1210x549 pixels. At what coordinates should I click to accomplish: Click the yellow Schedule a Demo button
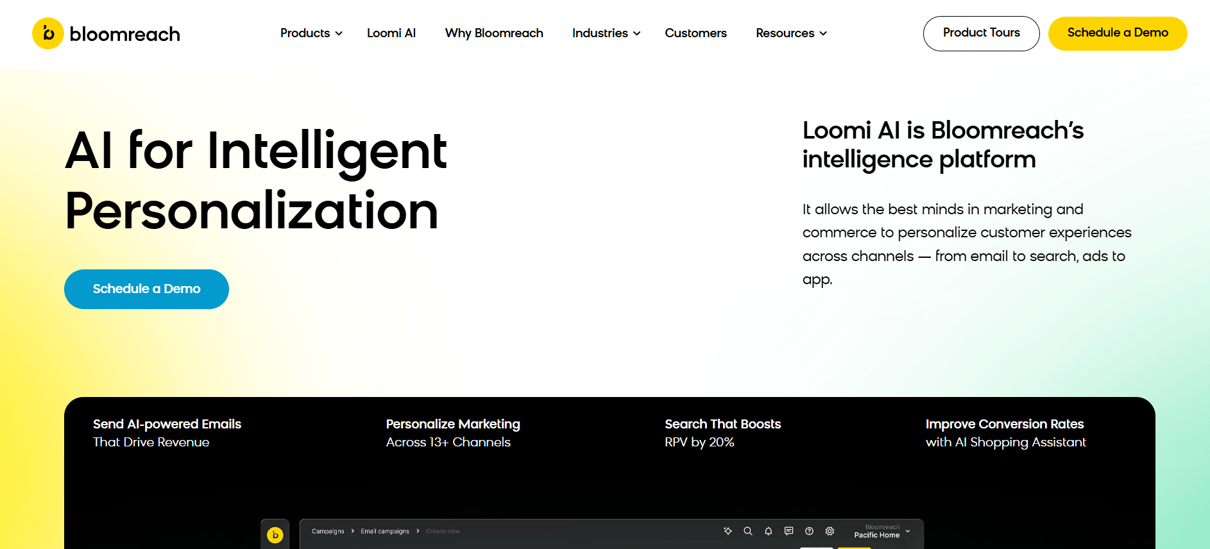coord(1118,33)
